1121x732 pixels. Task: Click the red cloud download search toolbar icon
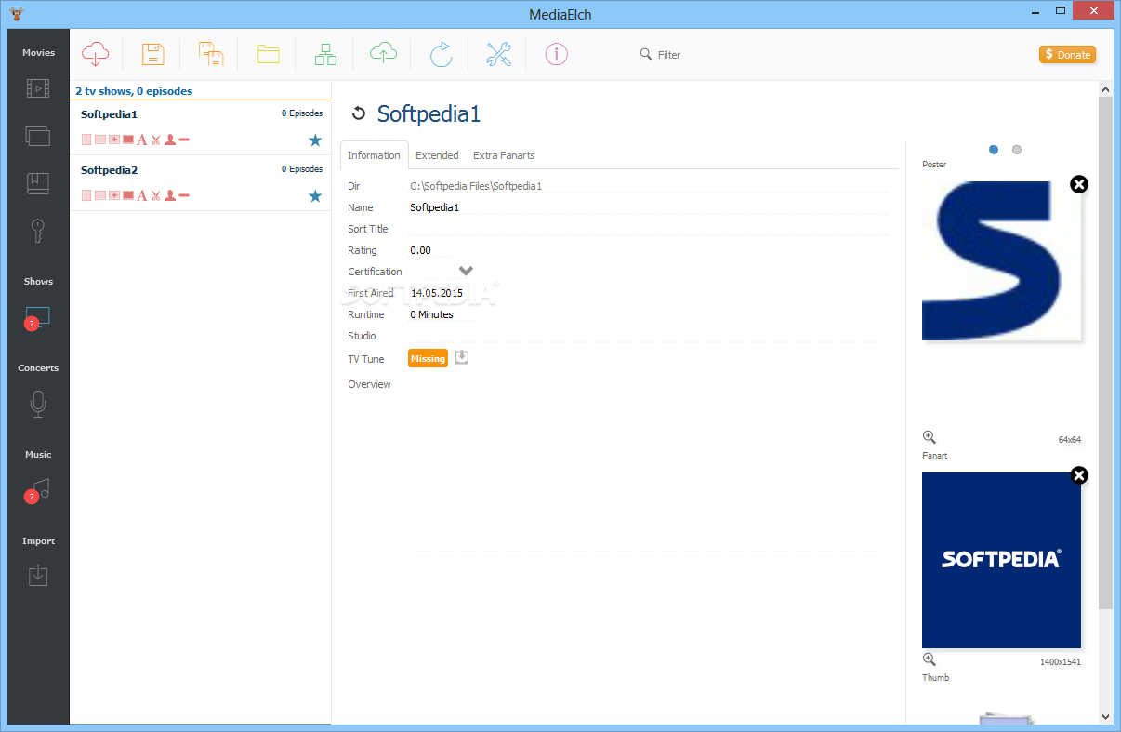click(x=96, y=54)
